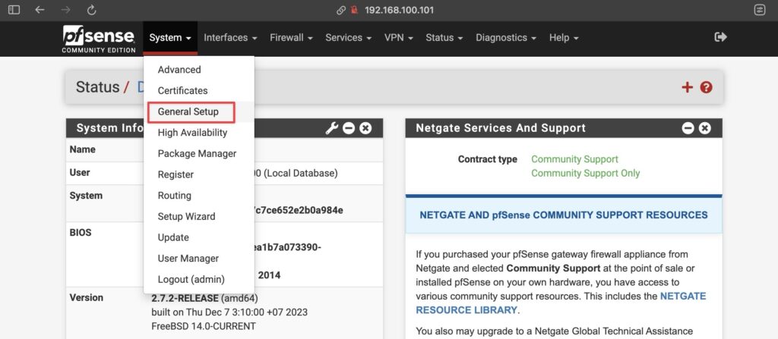Click Status in the breadcrumb header
This screenshot has width=778, height=339.
[x=98, y=87]
